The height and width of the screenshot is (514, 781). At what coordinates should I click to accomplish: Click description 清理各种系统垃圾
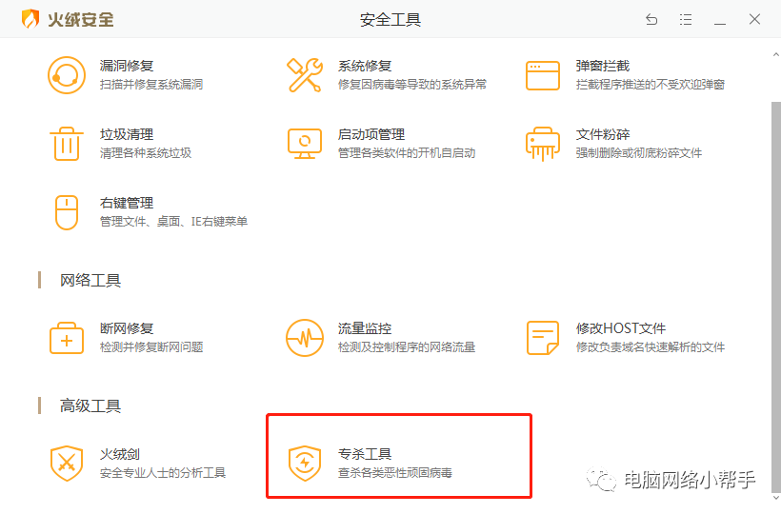tap(146, 153)
